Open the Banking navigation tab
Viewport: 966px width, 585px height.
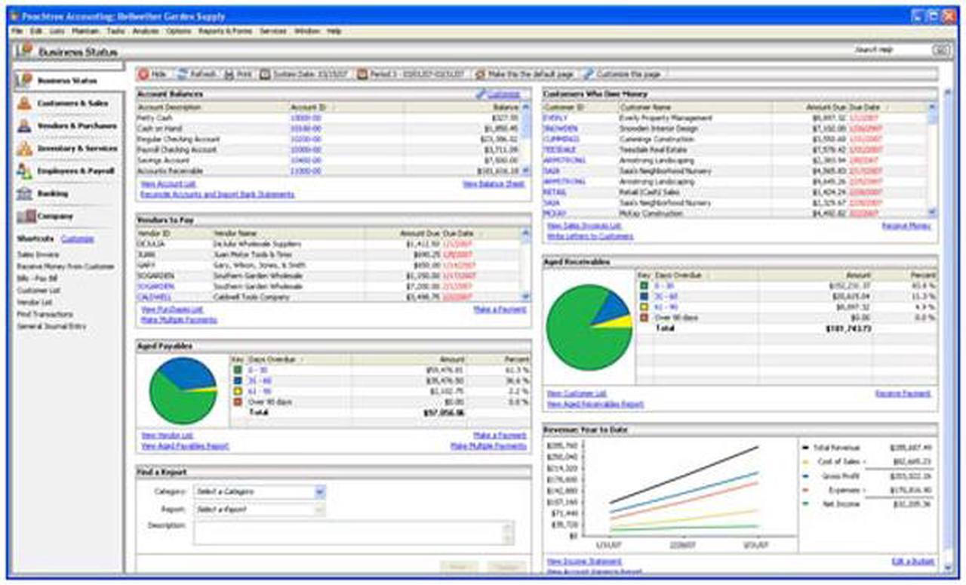pyautogui.click(x=67, y=194)
